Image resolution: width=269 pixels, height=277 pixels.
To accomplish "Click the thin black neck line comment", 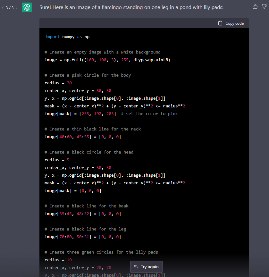I will [93, 129].
